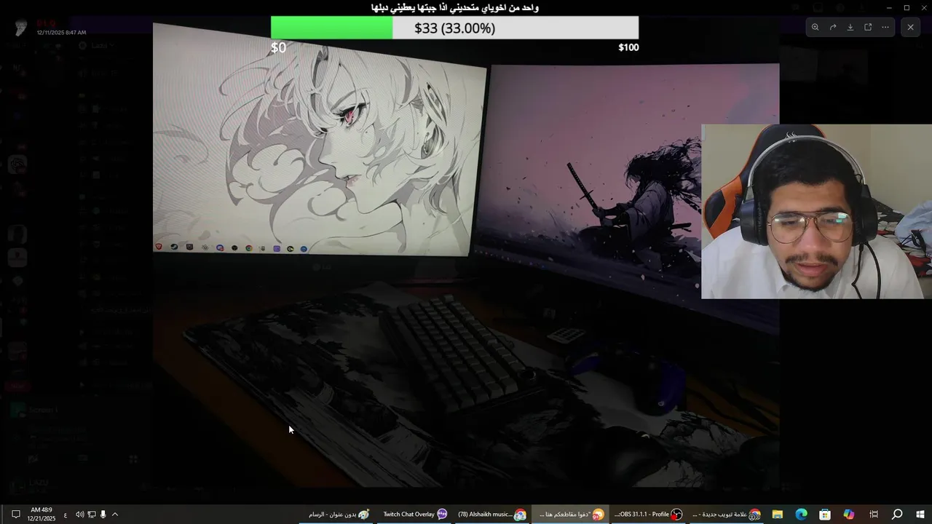
Task: Zoom in on the image in the viewer
Action: coord(815,27)
